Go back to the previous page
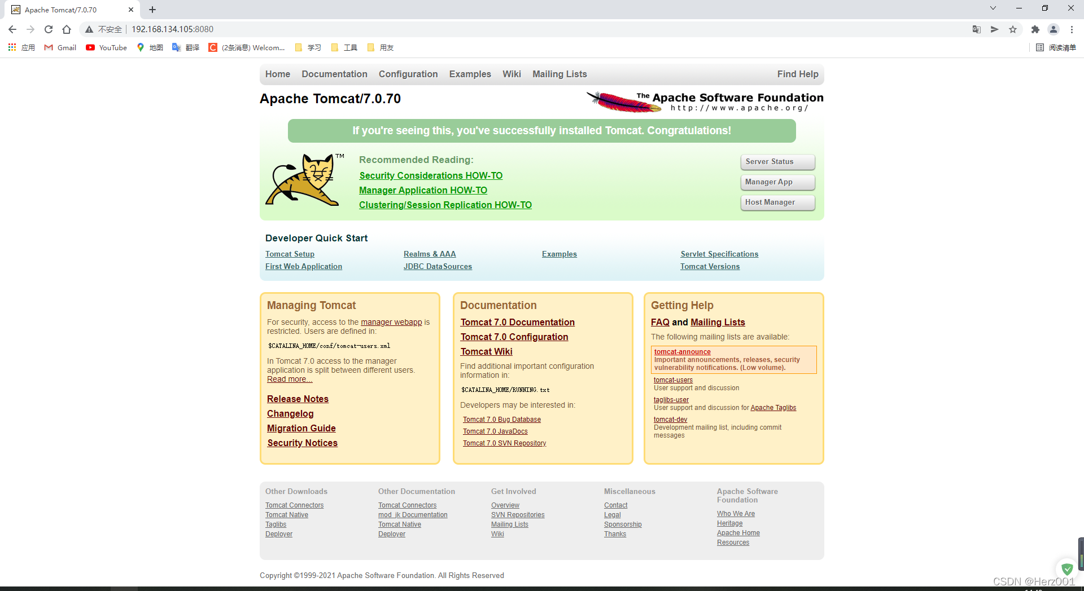The width and height of the screenshot is (1084, 591). click(x=12, y=29)
